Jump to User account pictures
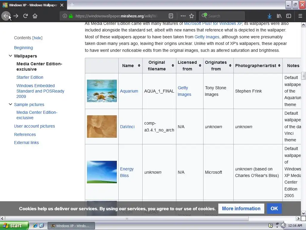This screenshot has width=306, height=230. click(x=34, y=126)
